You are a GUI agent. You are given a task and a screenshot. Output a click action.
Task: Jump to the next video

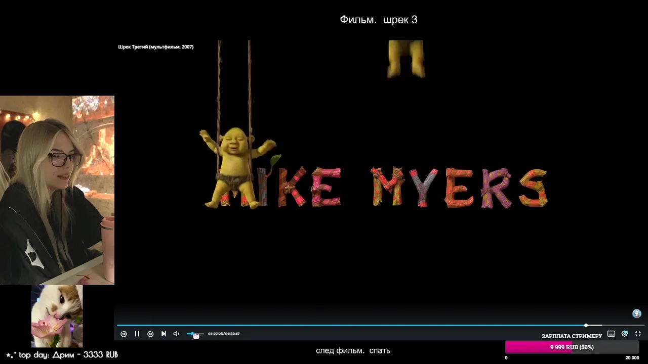[x=164, y=334]
